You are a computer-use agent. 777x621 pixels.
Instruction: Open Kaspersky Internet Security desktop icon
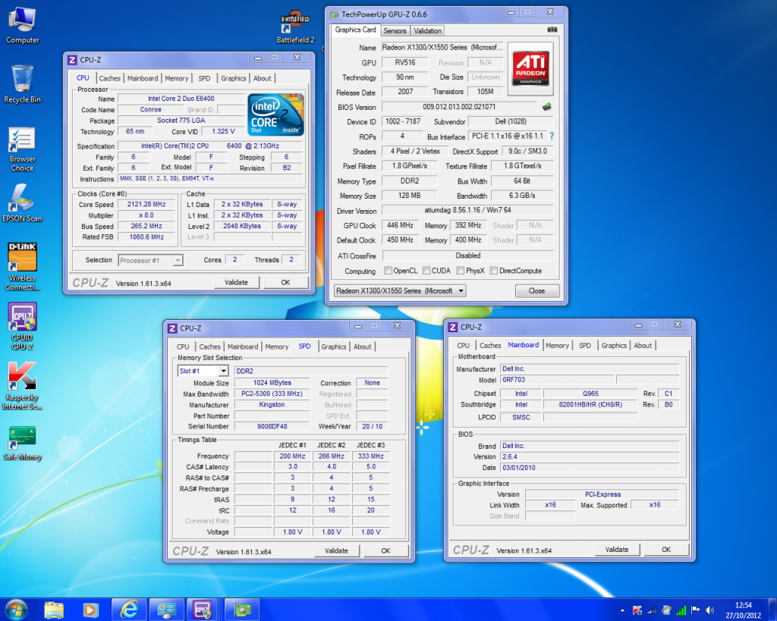[x=23, y=376]
